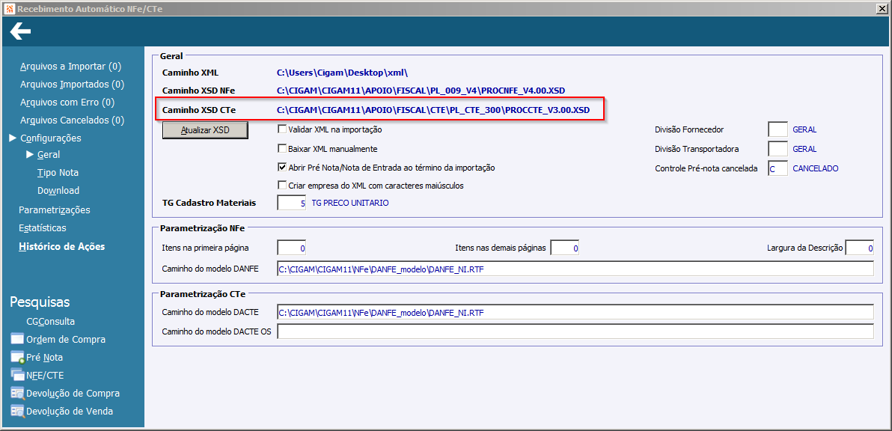
Task: Open Arquivos a Importar (0)
Action: click(70, 66)
